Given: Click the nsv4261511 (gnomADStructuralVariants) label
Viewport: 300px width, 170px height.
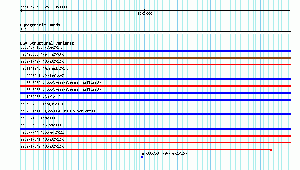Looking at the screenshot, I should (x=58, y=111).
